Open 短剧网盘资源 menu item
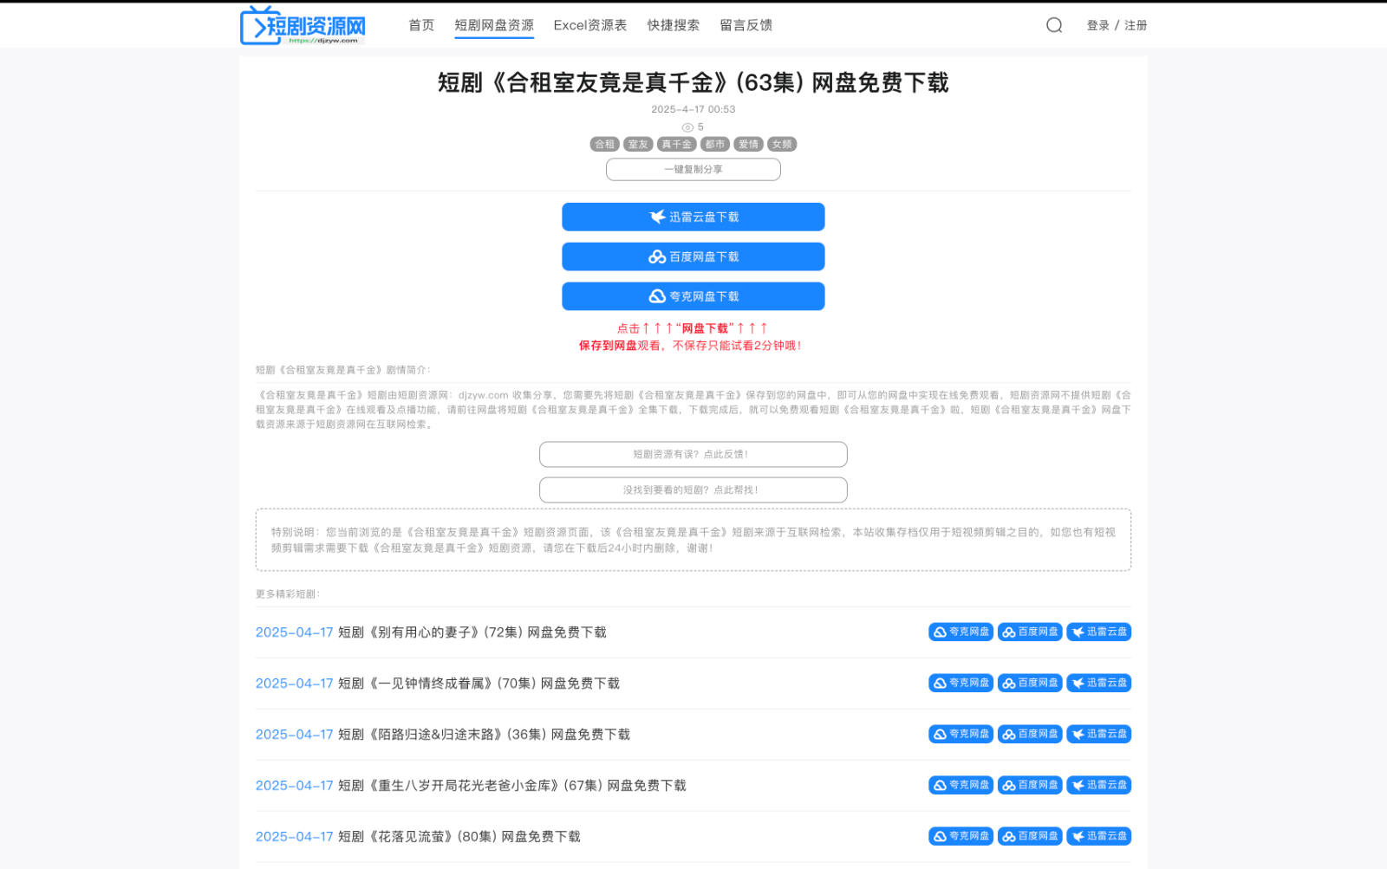 [494, 25]
